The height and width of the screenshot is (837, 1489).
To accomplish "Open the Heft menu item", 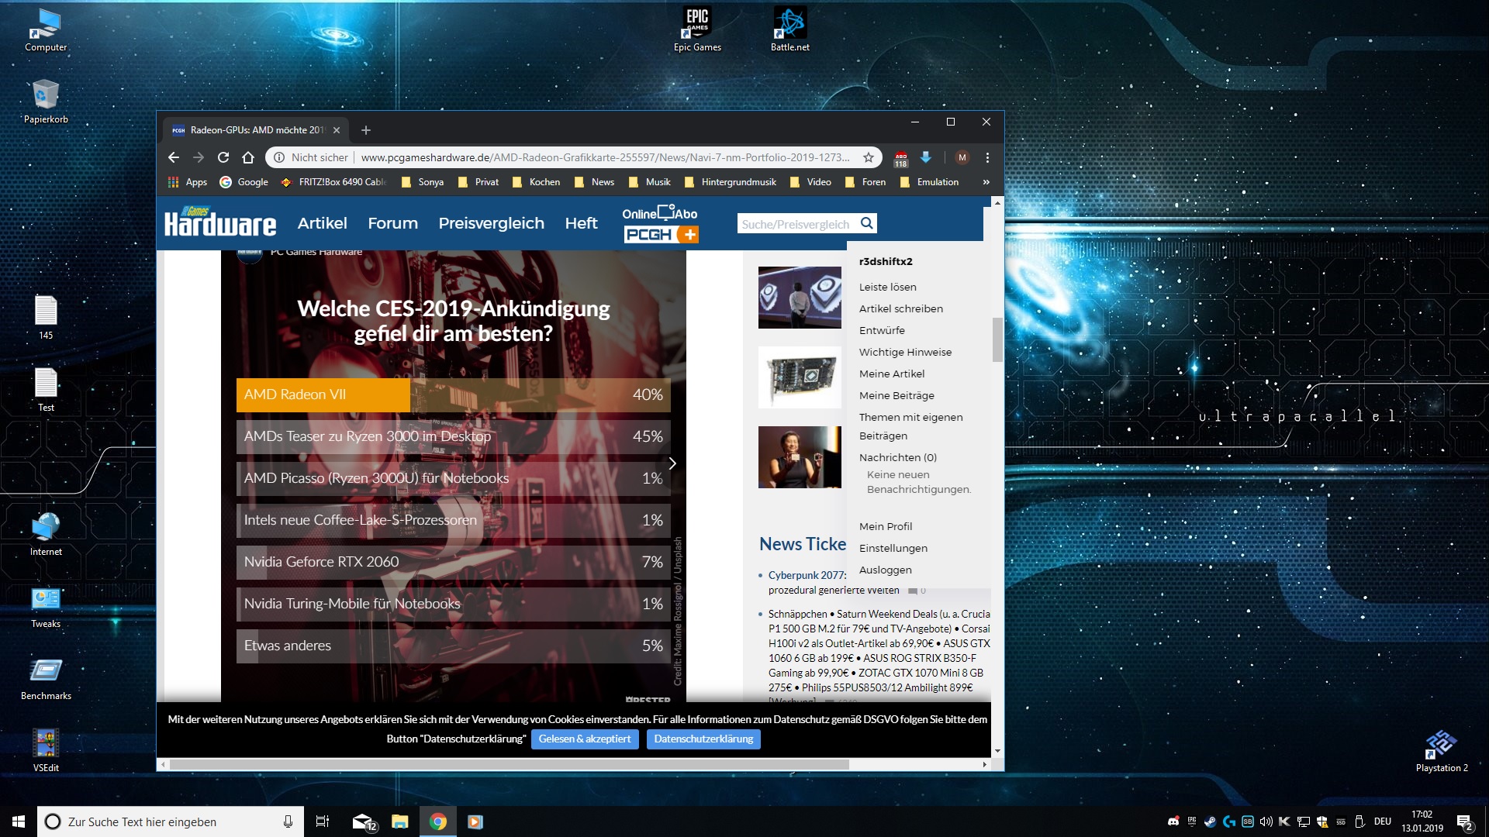I will click(581, 223).
